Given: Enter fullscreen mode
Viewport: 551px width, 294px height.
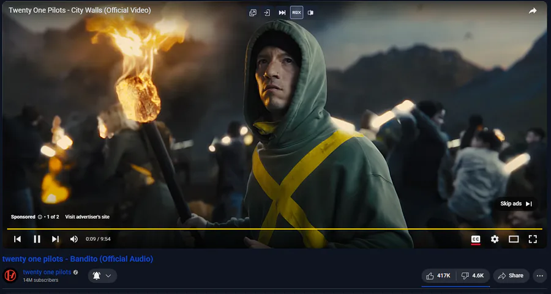Looking at the screenshot, I should click(x=533, y=239).
